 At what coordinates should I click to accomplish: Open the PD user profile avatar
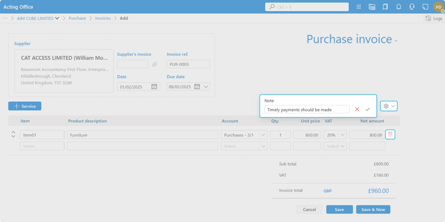pos(438,7)
